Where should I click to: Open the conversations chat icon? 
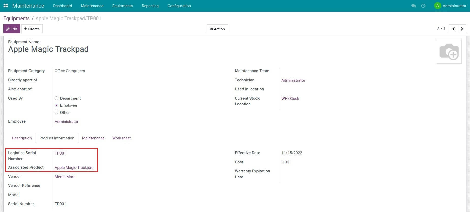[x=413, y=6]
